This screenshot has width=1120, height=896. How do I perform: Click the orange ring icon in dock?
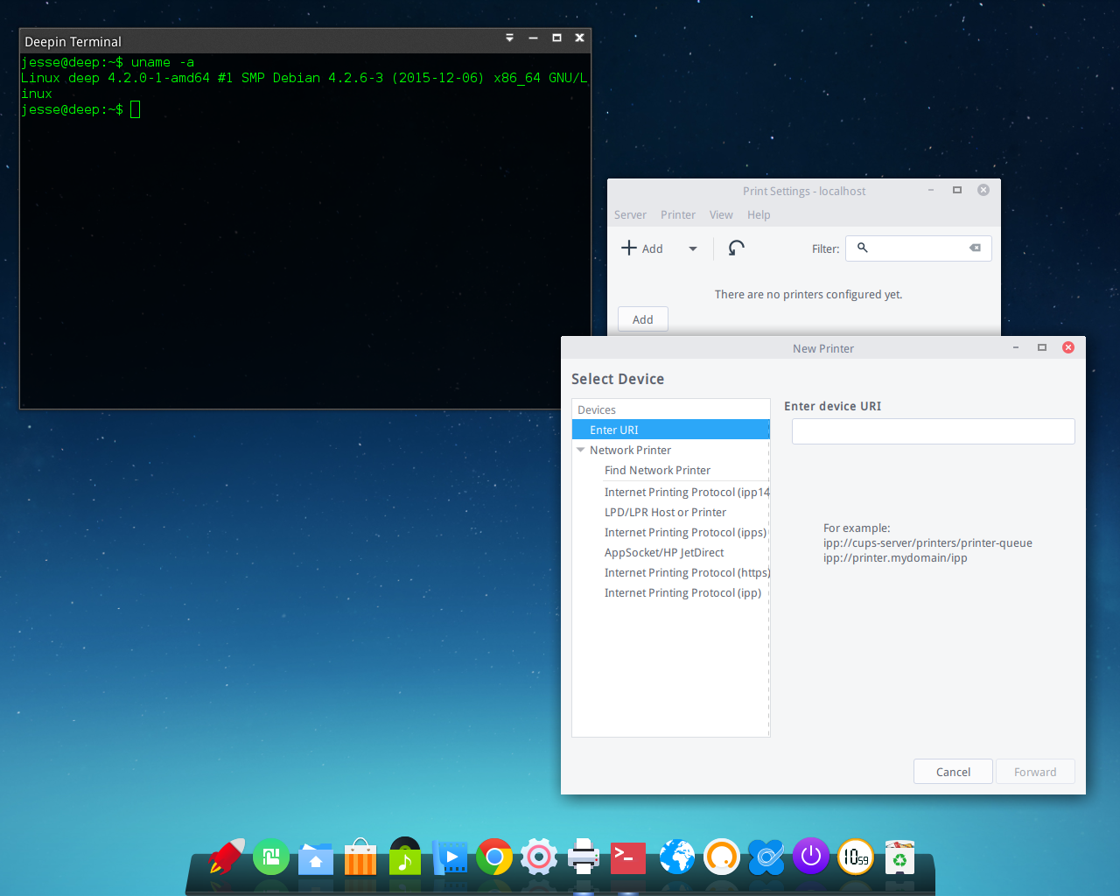pos(722,857)
